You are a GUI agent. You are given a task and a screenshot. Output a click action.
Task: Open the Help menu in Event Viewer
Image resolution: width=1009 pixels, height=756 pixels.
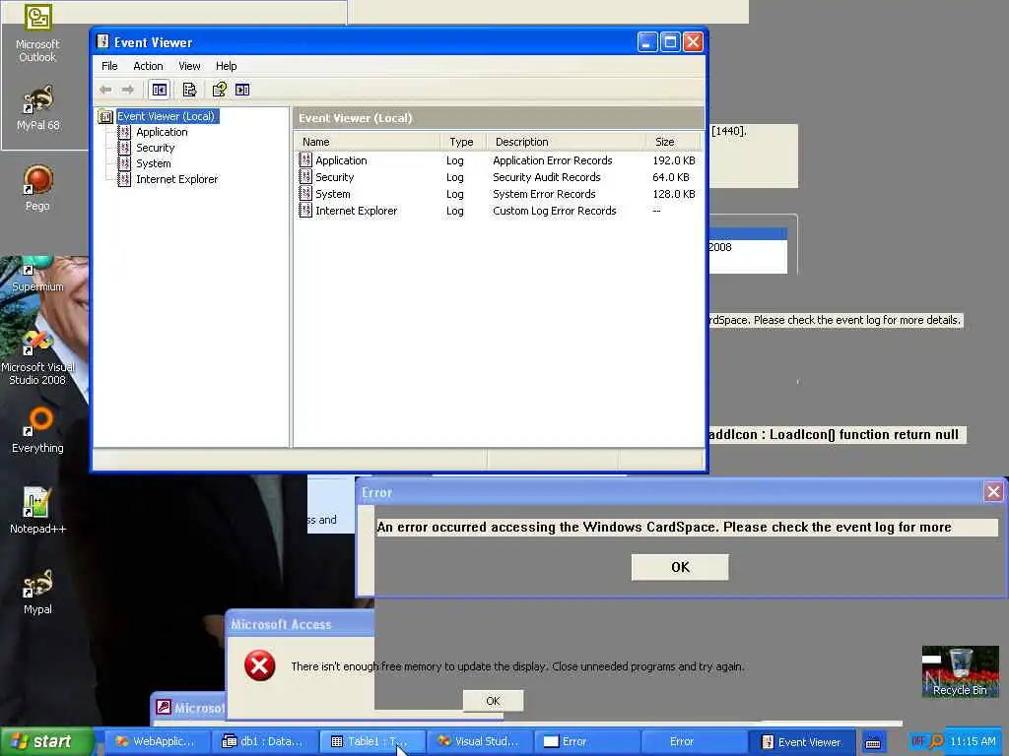(x=226, y=66)
